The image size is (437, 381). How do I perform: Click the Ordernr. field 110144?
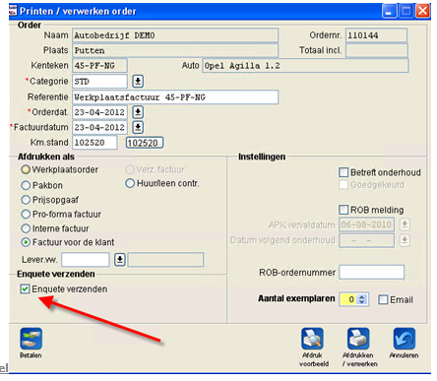pyautogui.click(x=376, y=35)
